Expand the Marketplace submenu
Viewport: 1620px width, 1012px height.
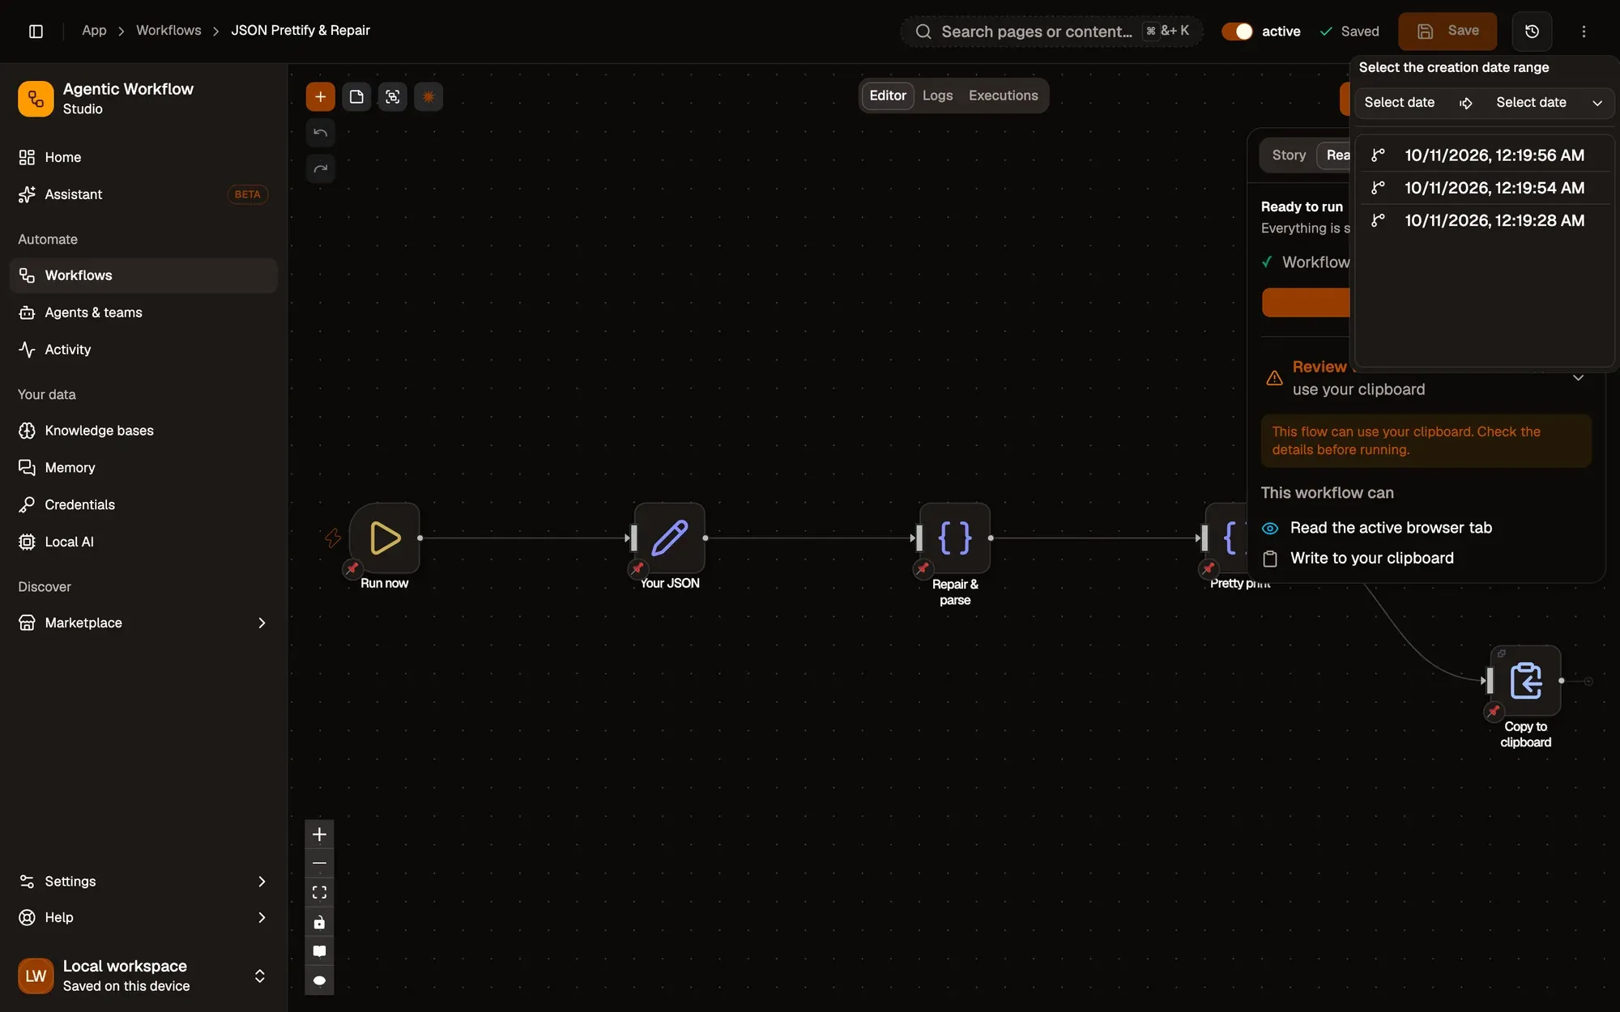pyautogui.click(x=262, y=623)
